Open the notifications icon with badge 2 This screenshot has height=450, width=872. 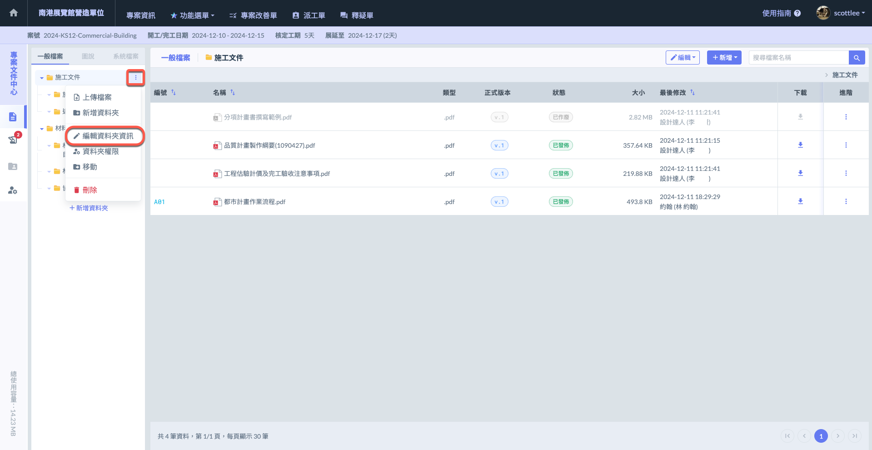click(x=13, y=140)
